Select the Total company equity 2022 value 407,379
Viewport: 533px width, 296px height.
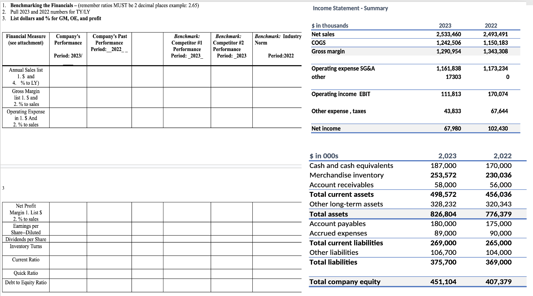click(499, 282)
